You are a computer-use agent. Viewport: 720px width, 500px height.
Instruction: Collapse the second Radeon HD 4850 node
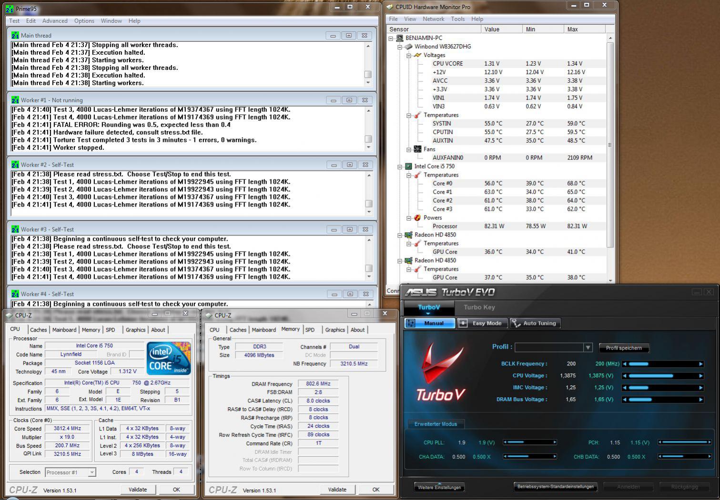coord(400,261)
